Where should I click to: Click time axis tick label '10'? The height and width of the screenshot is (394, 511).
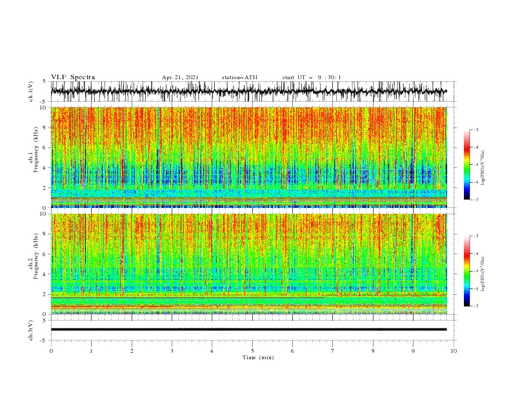point(454,351)
